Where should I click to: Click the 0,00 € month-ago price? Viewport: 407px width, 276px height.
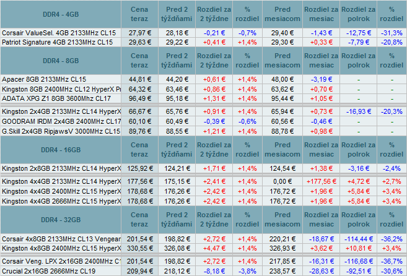[x=282, y=181]
